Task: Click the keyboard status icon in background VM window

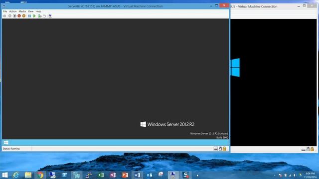Action: [304, 150]
